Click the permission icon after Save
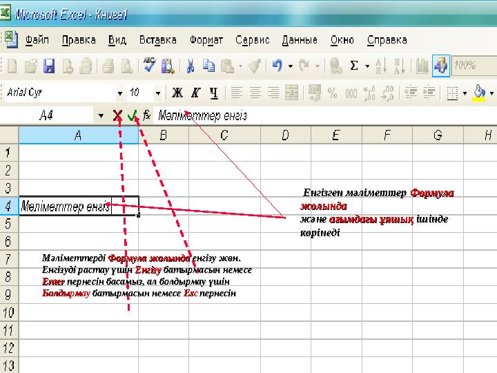Screen dimensions: 497x373 (x=68, y=66)
